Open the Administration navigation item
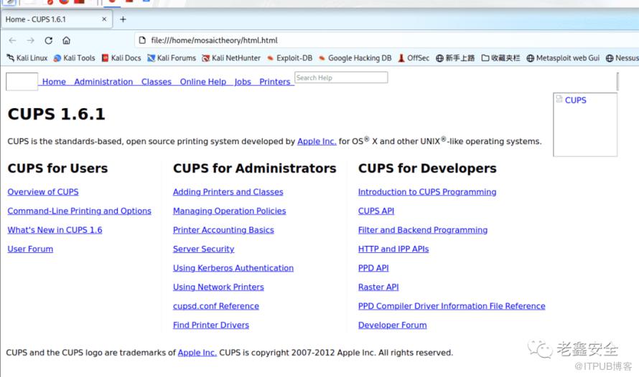 pos(103,82)
